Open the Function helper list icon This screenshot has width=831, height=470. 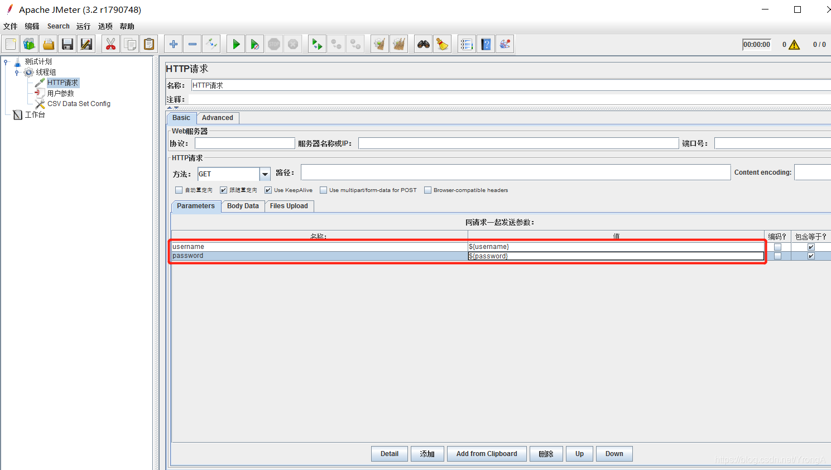[x=467, y=44]
